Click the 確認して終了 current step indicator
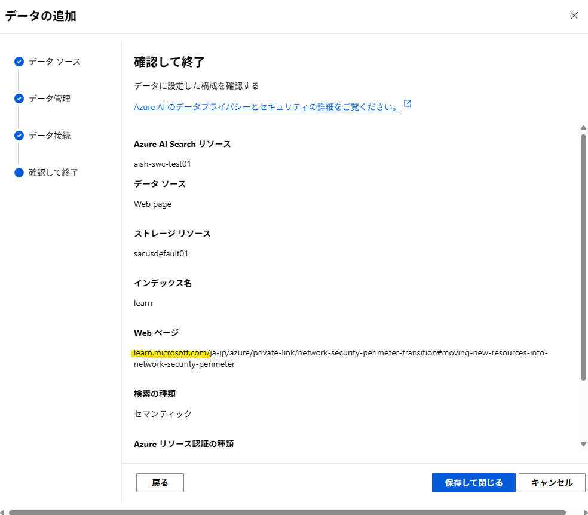588x515 pixels. tap(19, 173)
